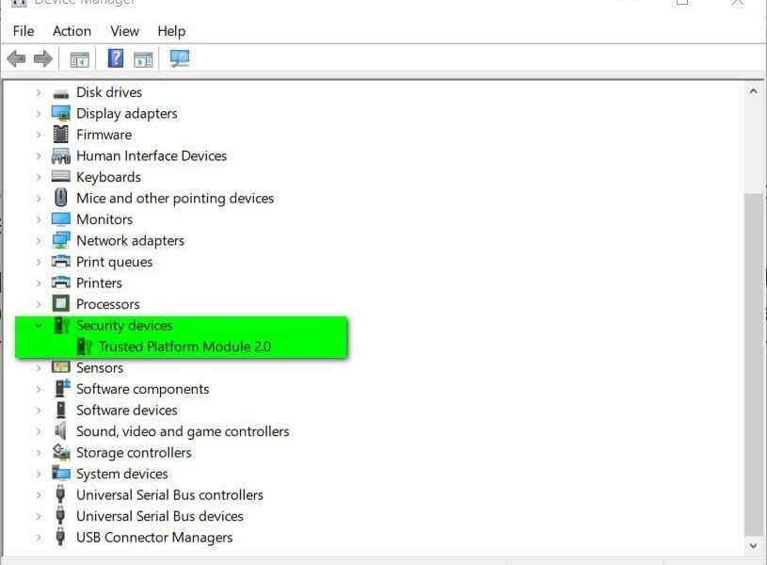The height and width of the screenshot is (565, 767).
Task: Select Trusted Platform Module 2.0 entry
Action: (x=184, y=347)
